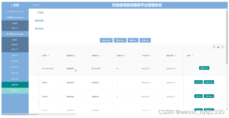Screen dimensions: 229x118
Task: Open 管理员 in the sidebar
Action: pos(15,40)
